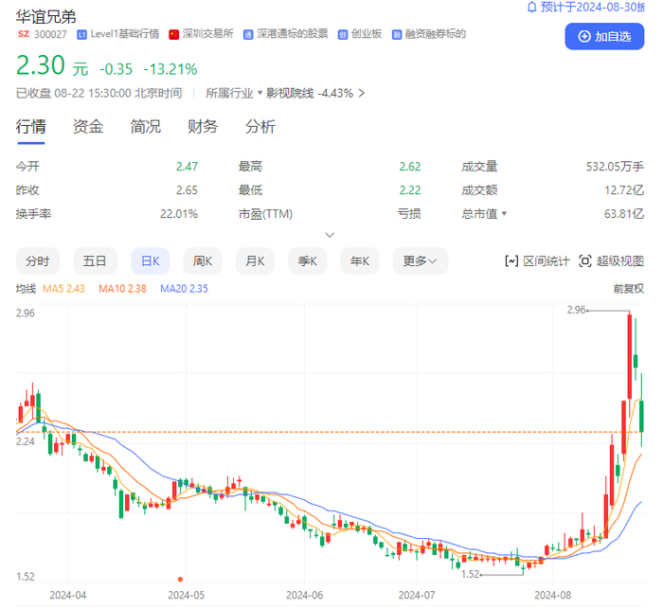Viewport: 663px width, 609px height.
Task: Open the 所属行业 dropdown
Action: click(x=234, y=93)
